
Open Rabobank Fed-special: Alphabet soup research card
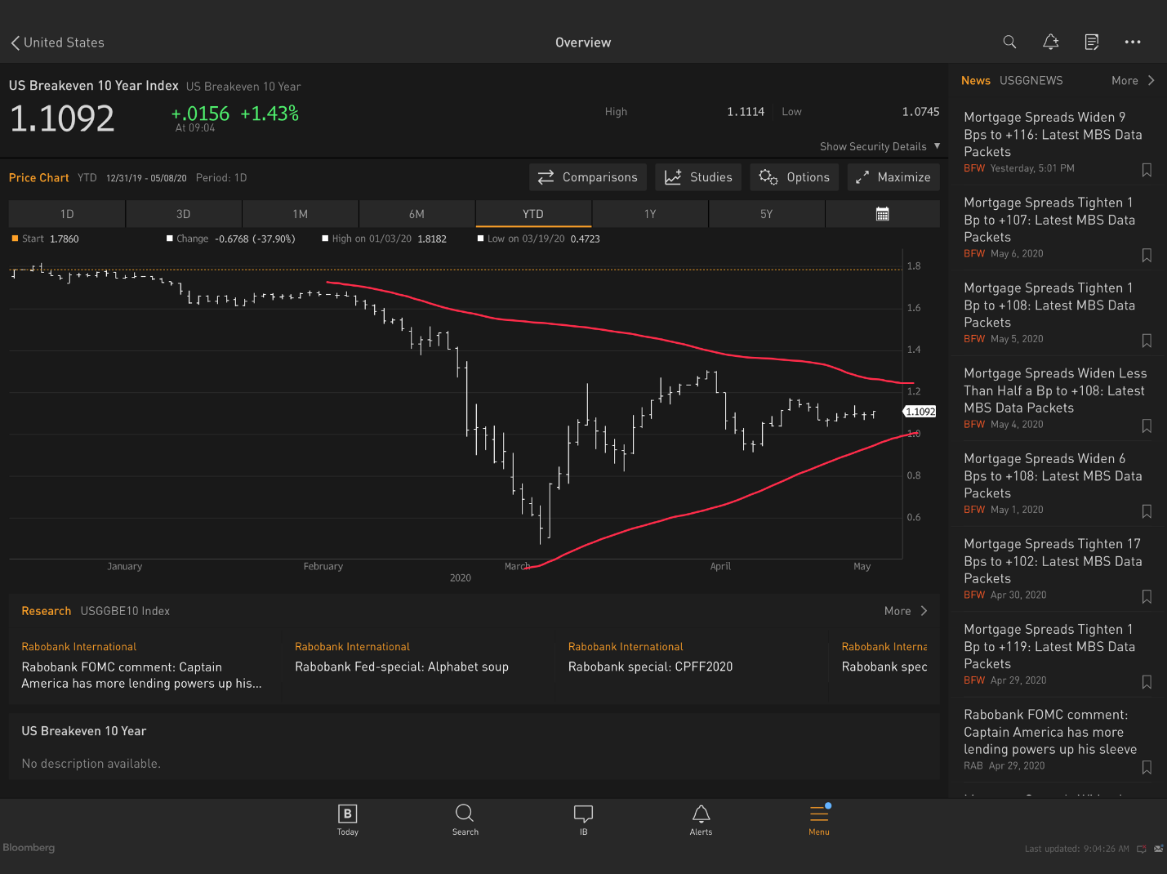coord(402,667)
